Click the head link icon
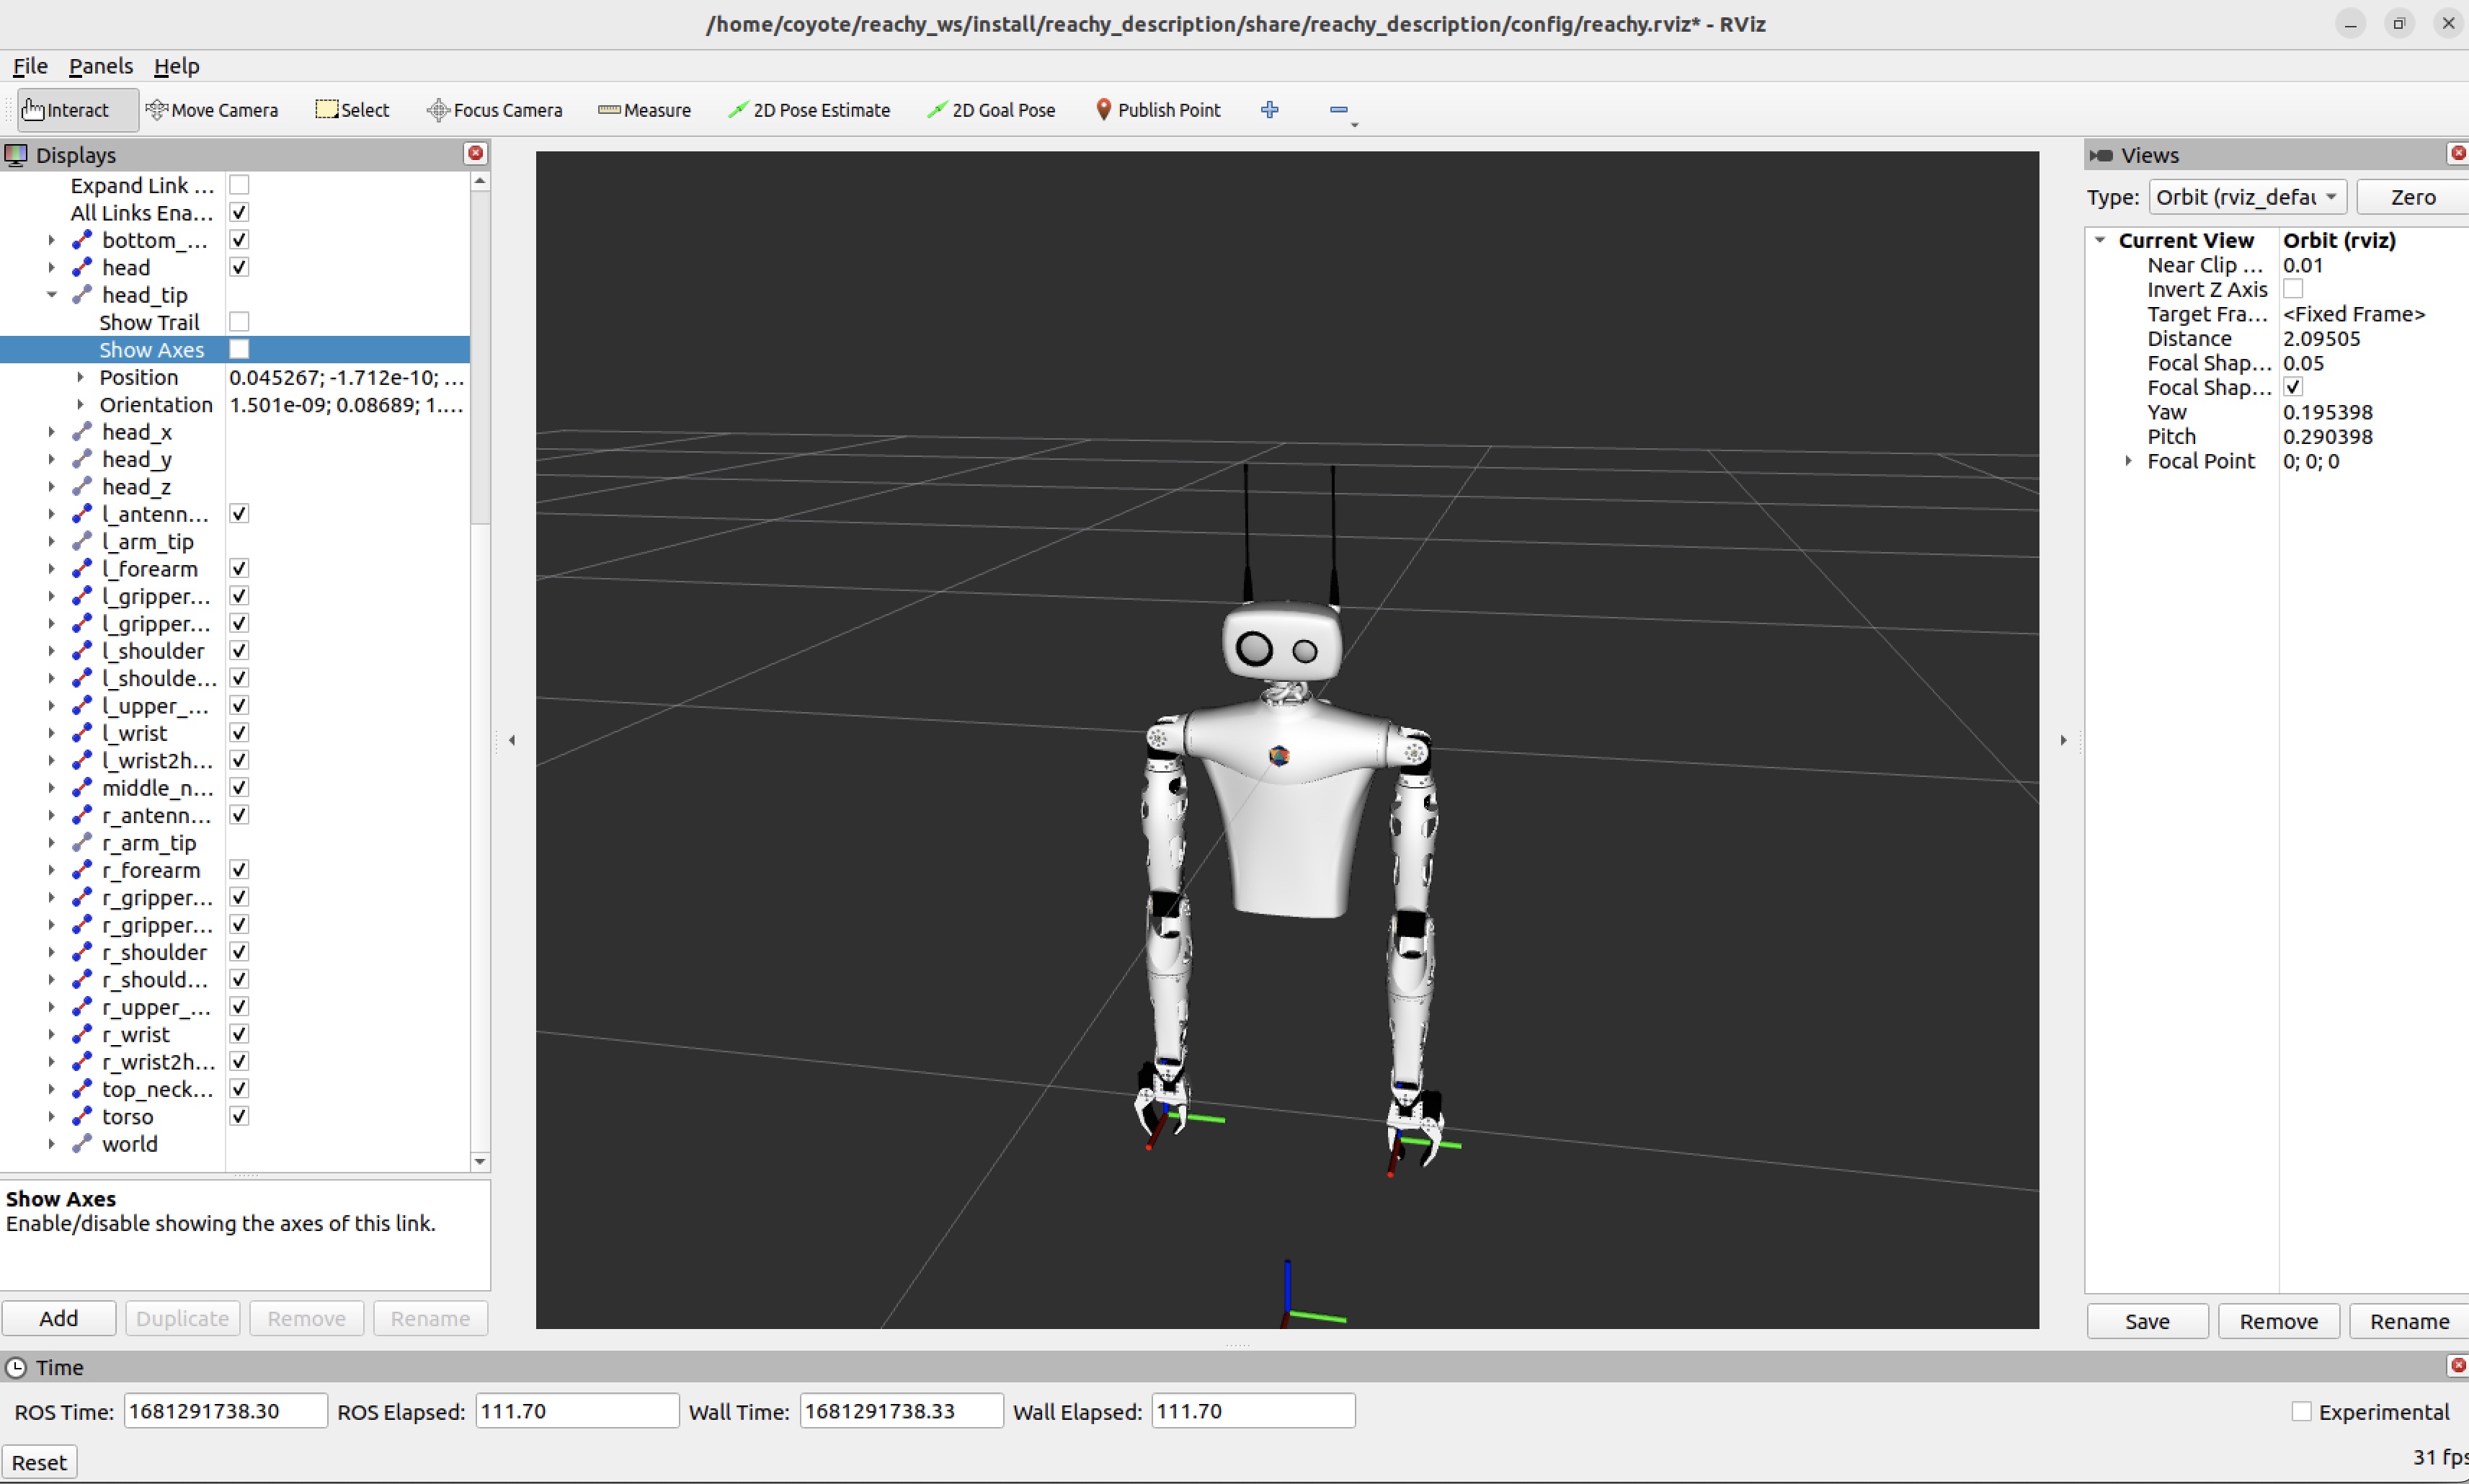The width and height of the screenshot is (2469, 1484). (x=82, y=267)
